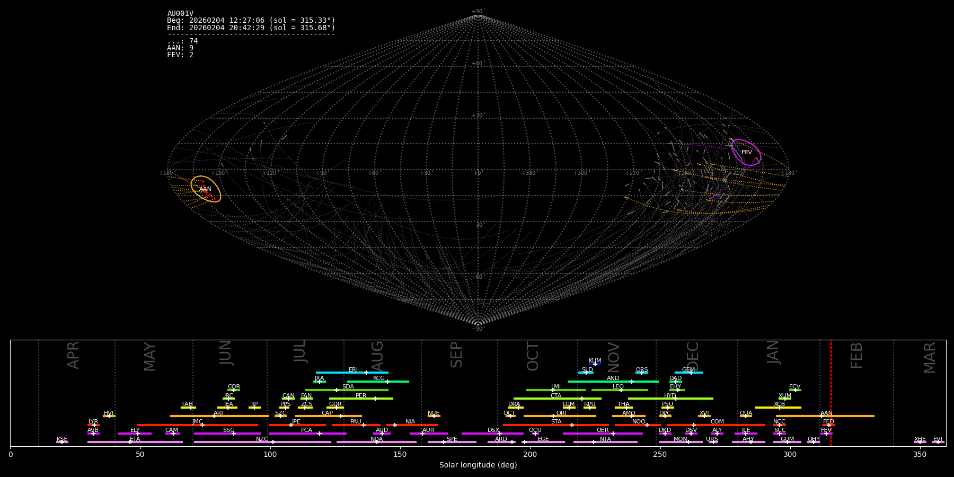Click the Solar longitude axis label
The width and height of the screenshot is (954, 477).
click(478, 465)
